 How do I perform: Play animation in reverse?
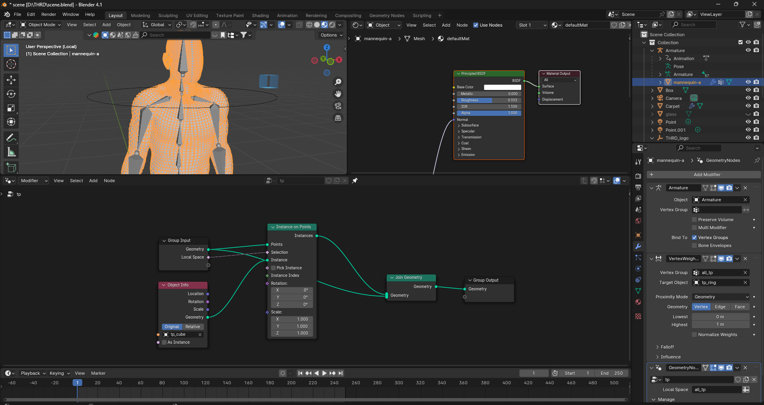click(317, 373)
